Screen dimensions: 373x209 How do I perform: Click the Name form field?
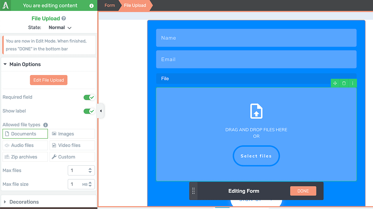click(x=256, y=38)
